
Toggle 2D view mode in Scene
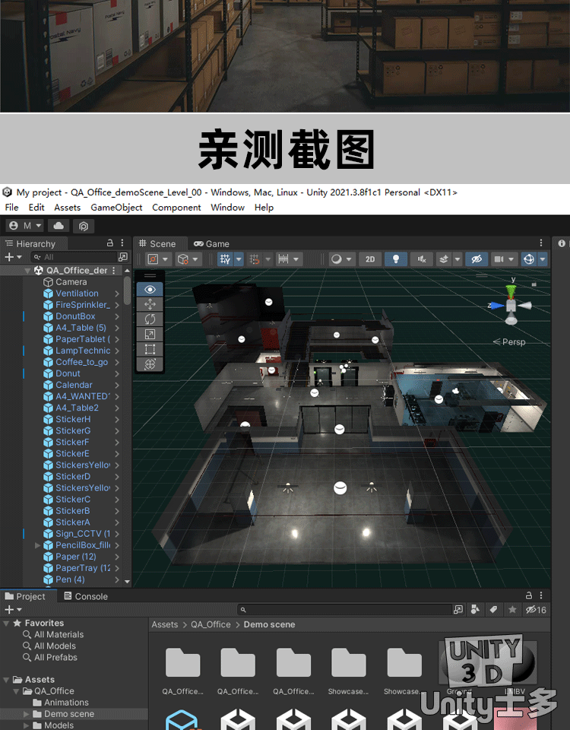coord(370,259)
